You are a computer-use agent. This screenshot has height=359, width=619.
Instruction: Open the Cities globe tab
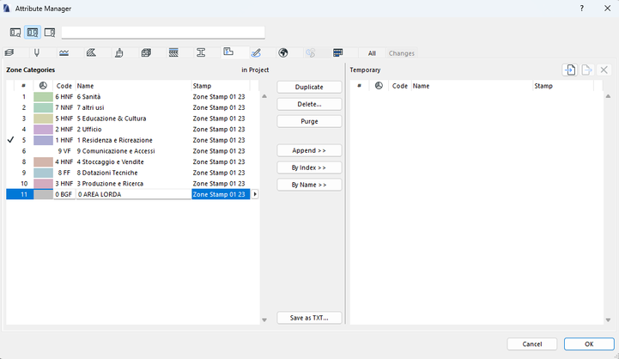[x=283, y=52]
